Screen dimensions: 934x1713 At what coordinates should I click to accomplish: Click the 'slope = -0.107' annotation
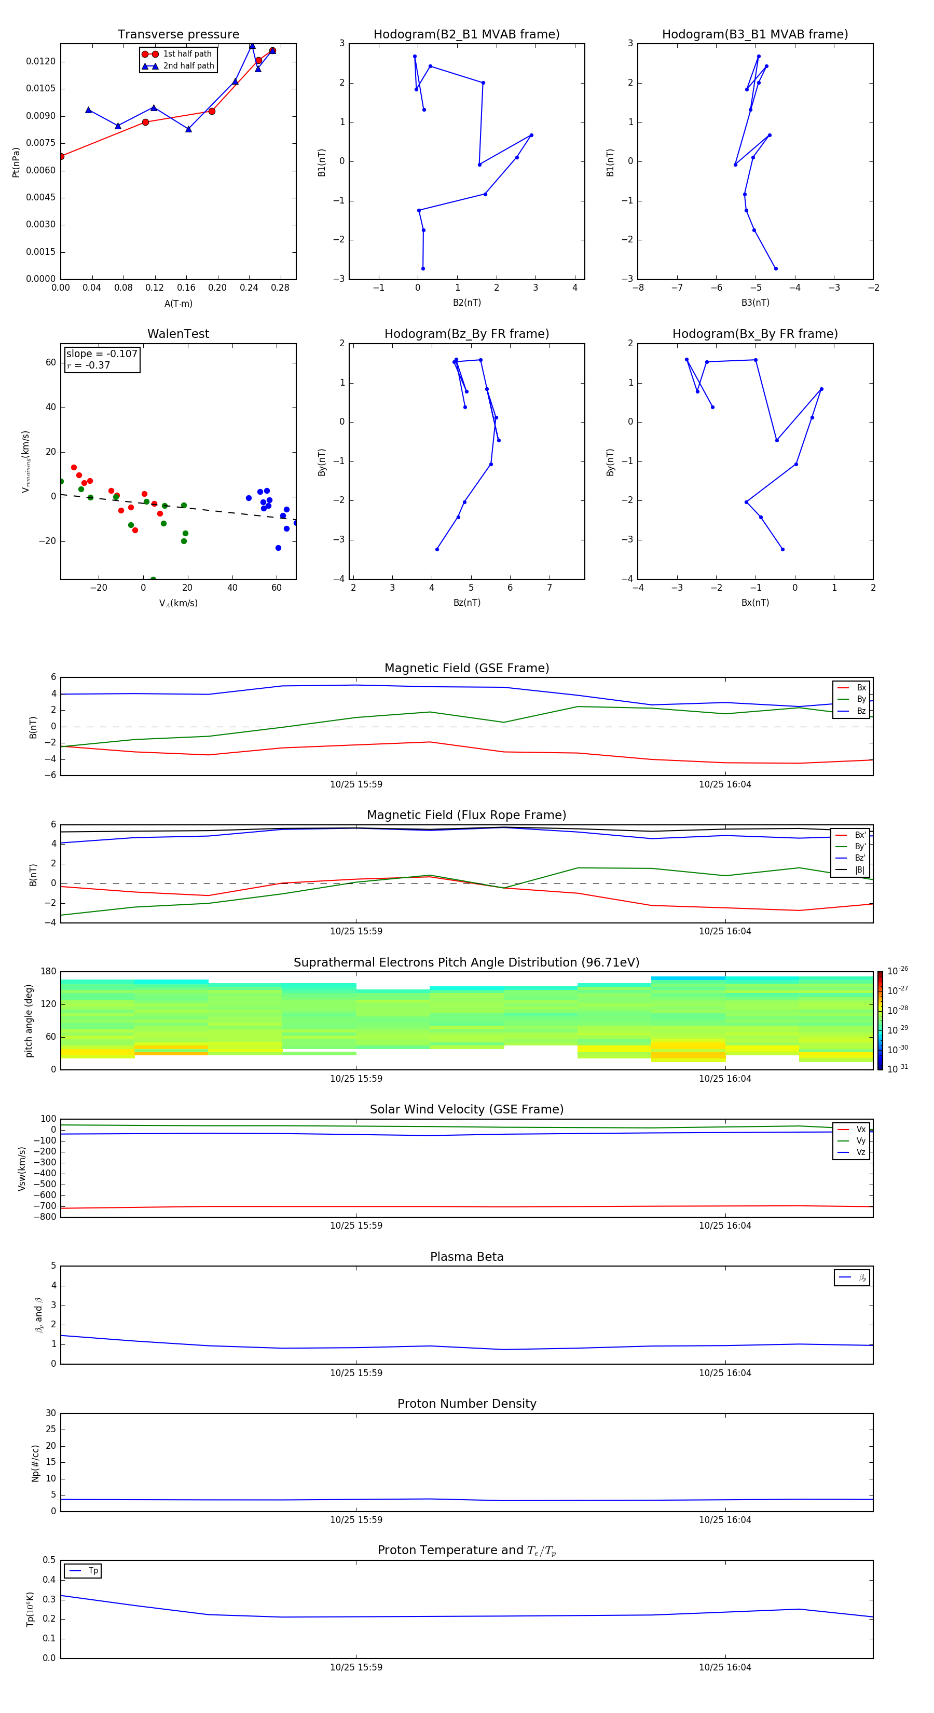click(102, 354)
